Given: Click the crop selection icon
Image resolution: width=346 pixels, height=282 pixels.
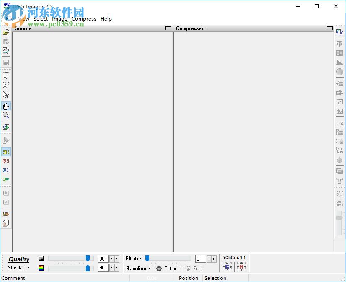Looking at the screenshot, I should [x=340, y=123].
